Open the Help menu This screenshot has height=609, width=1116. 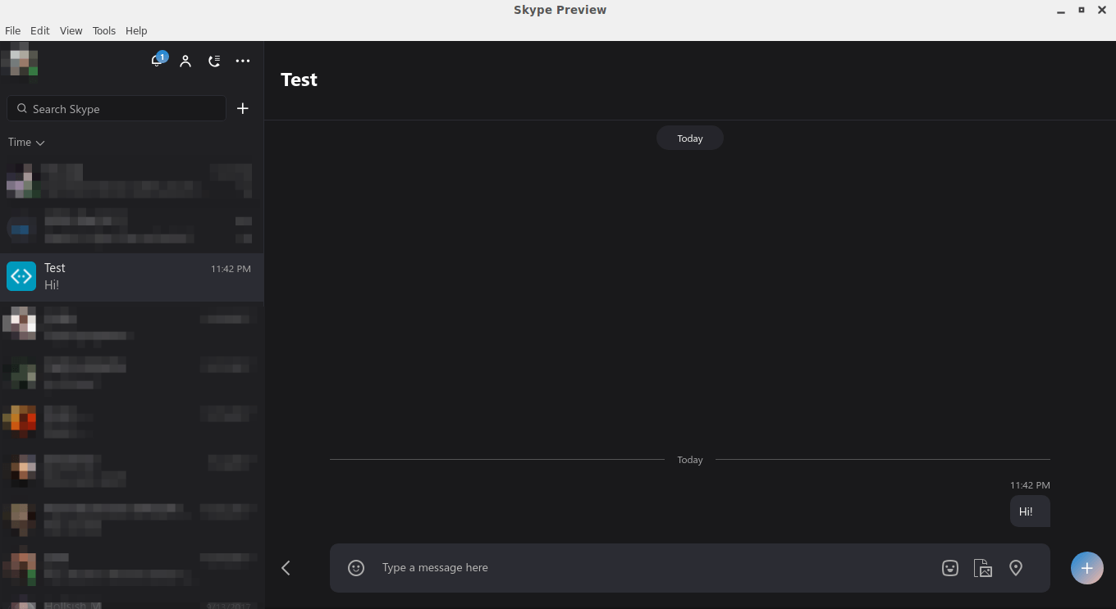point(136,30)
